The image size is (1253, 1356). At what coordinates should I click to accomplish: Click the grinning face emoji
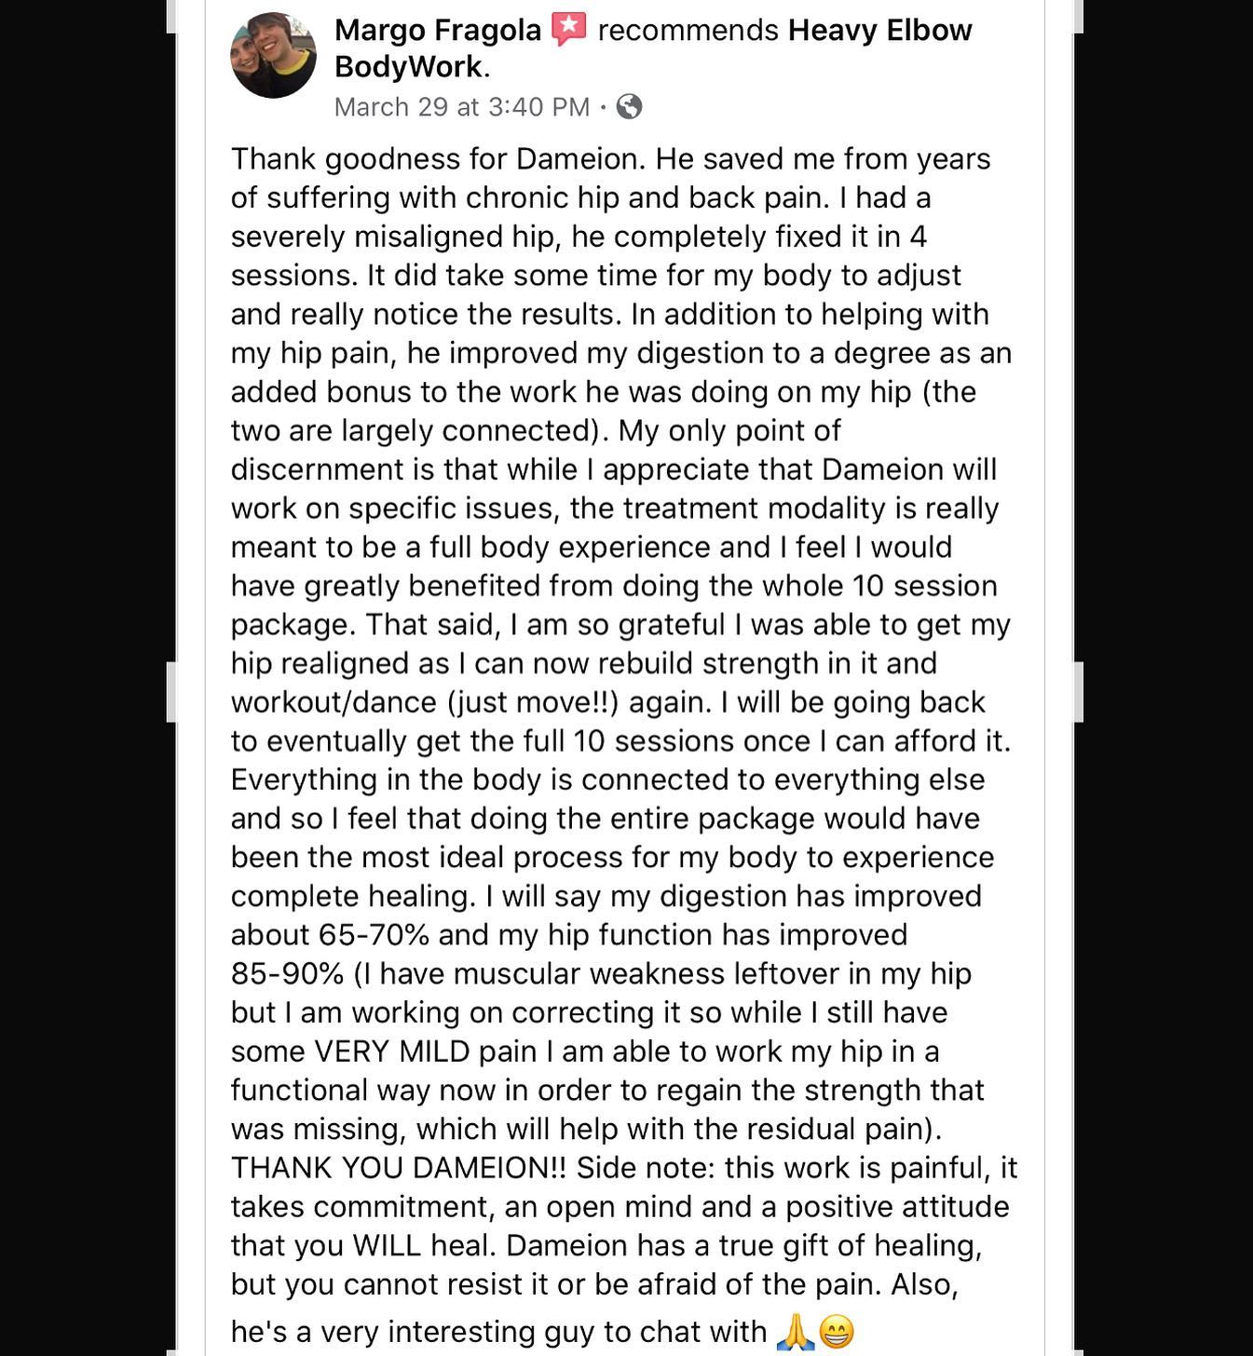coord(836,1332)
